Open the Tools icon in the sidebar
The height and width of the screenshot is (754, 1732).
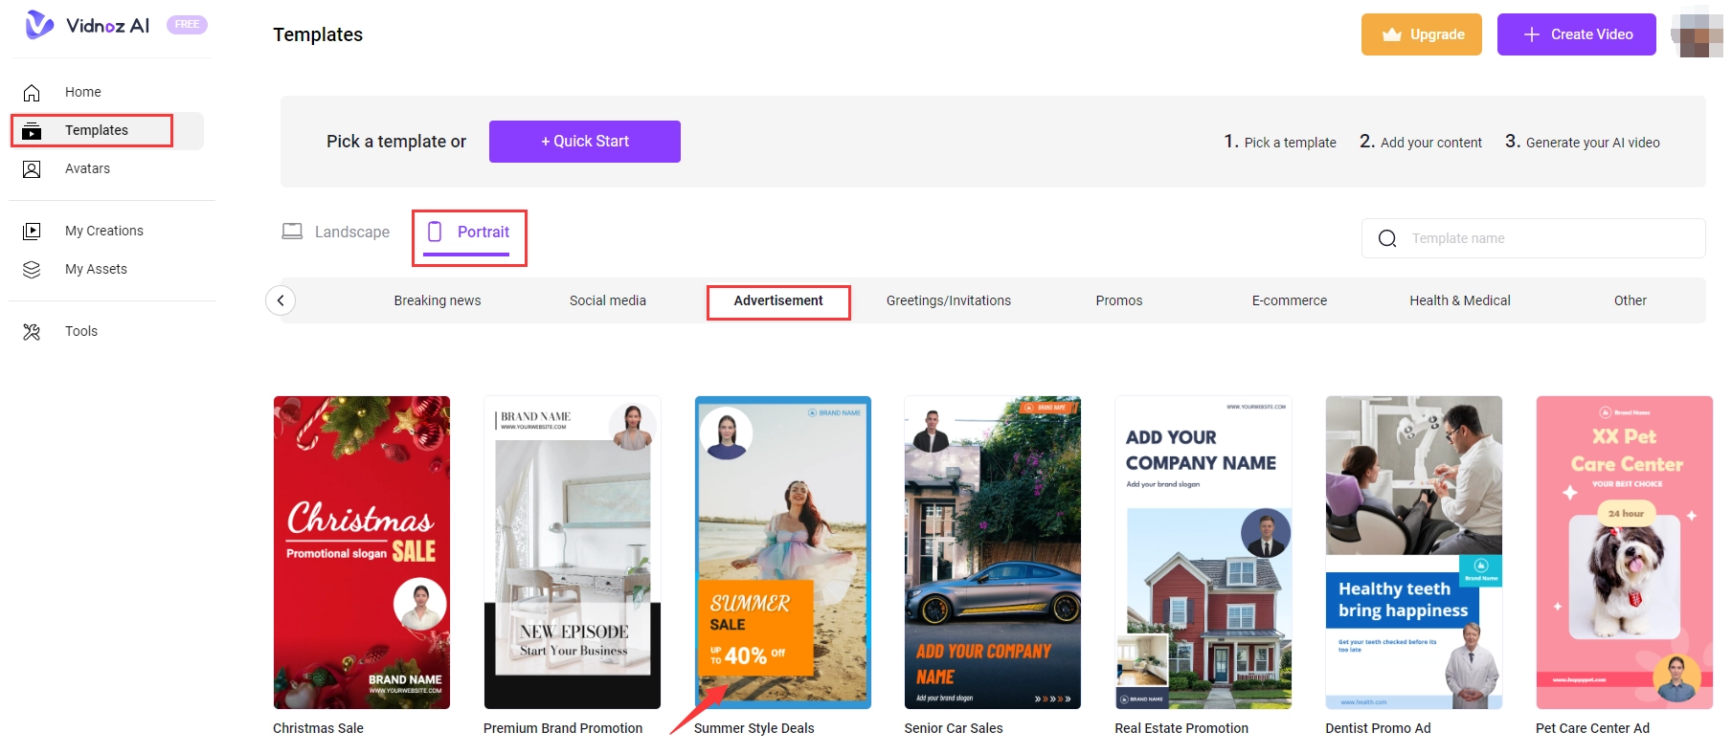32,332
